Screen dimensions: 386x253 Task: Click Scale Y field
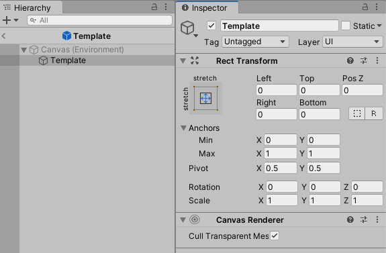(325, 201)
